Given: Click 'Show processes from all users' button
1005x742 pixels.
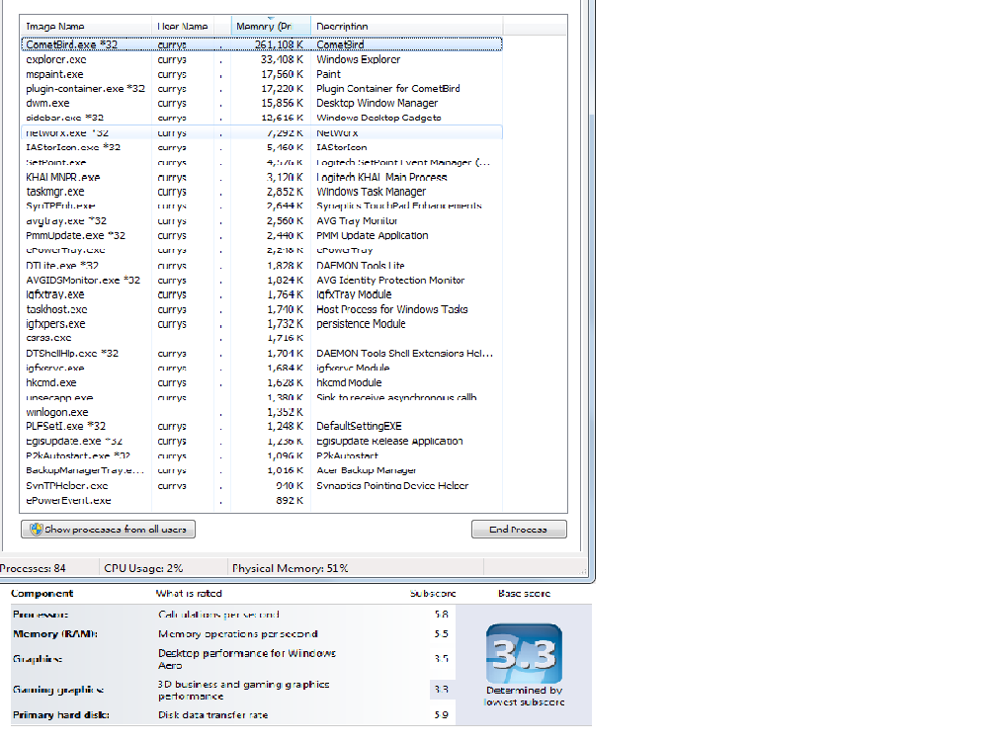Looking at the screenshot, I should pos(108,530).
